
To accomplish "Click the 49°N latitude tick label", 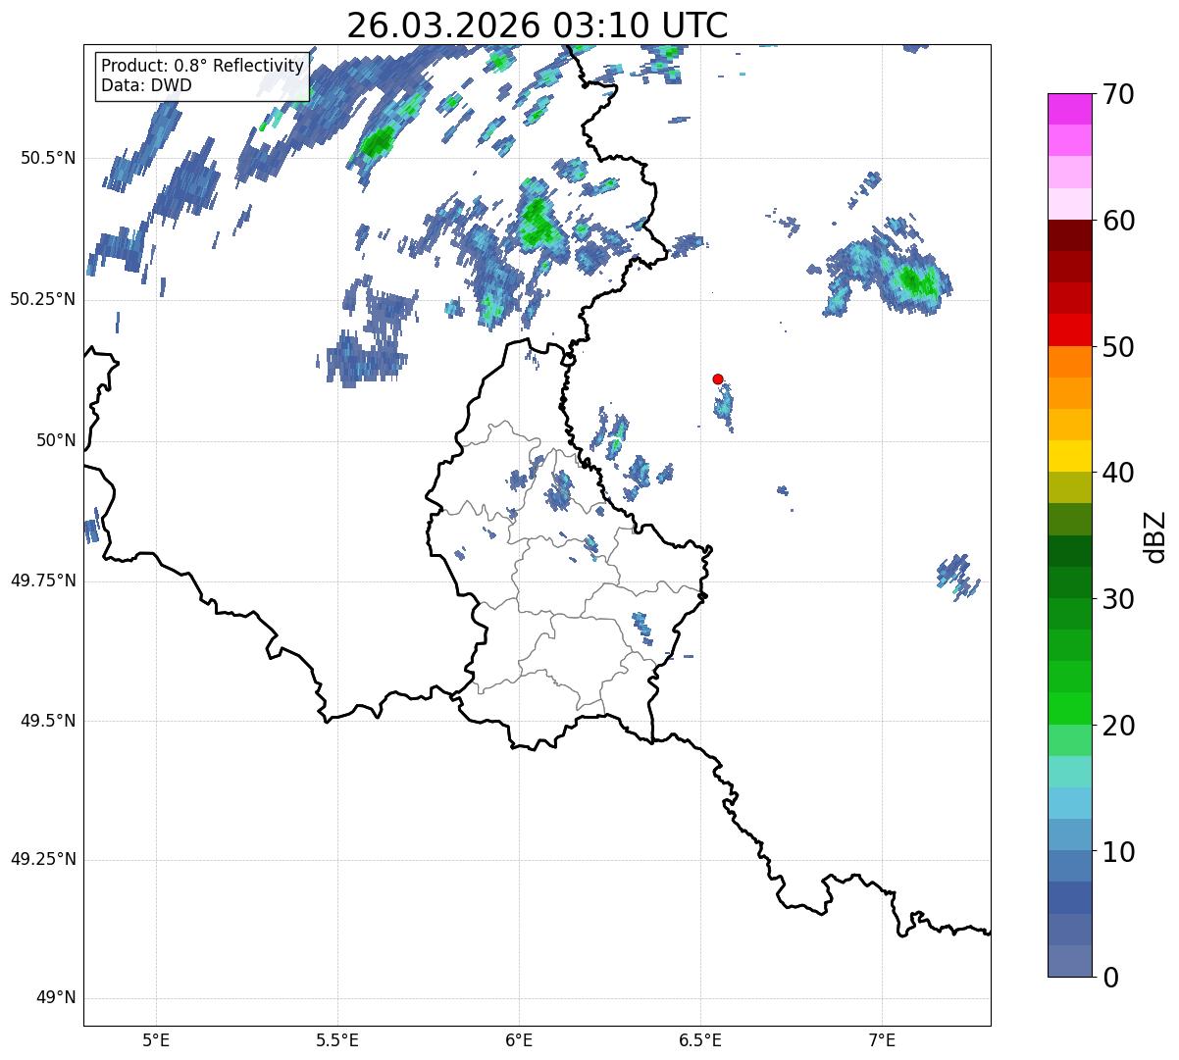I will (56, 998).
